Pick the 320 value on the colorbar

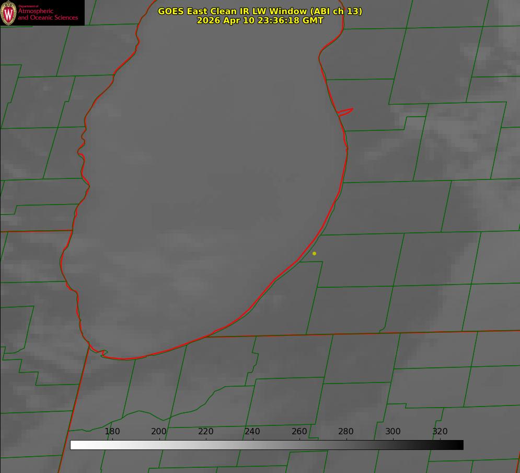tap(440, 431)
